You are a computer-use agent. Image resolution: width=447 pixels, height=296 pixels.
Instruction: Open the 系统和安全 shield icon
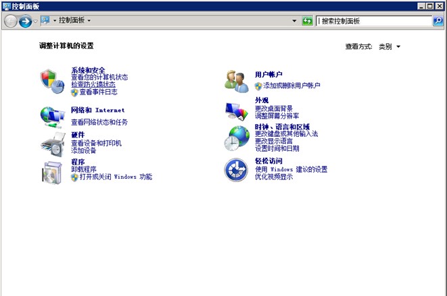(x=52, y=80)
